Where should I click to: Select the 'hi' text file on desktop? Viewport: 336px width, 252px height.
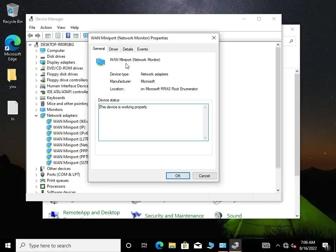[13, 111]
